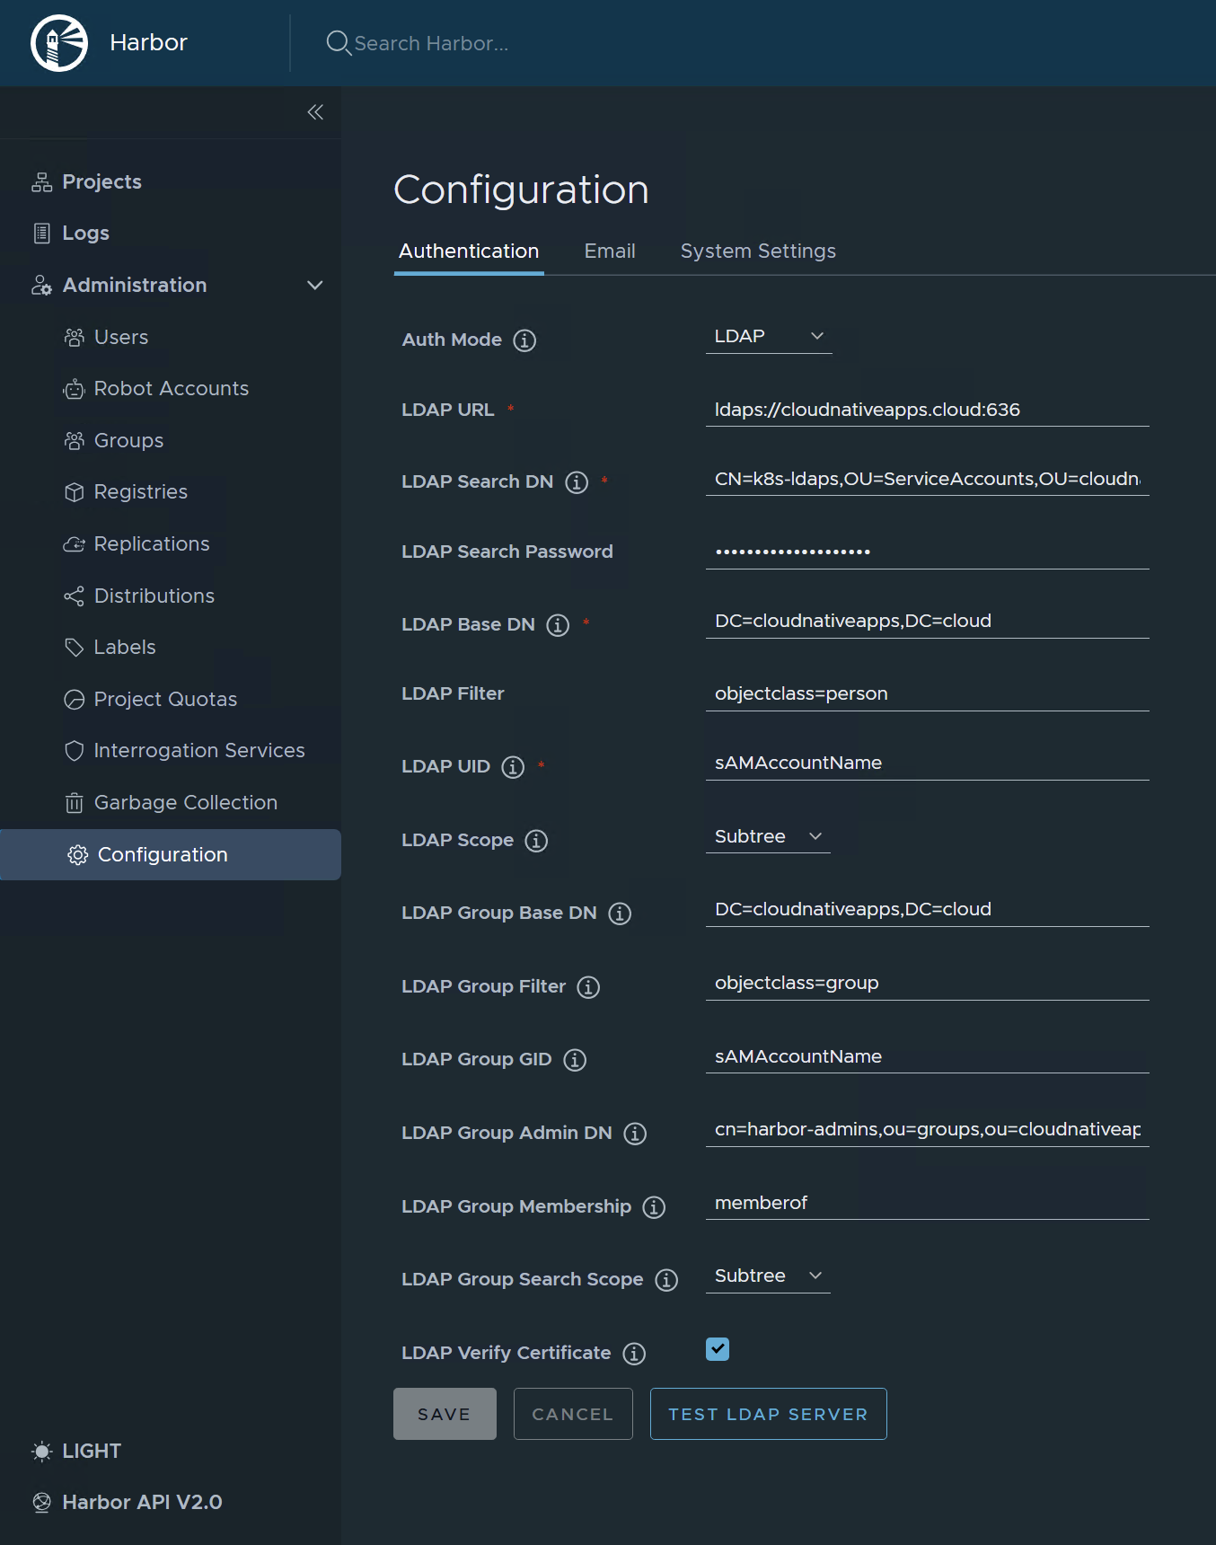The height and width of the screenshot is (1545, 1216).
Task: Open the LDAP Scope dropdown
Action: (768, 837)
